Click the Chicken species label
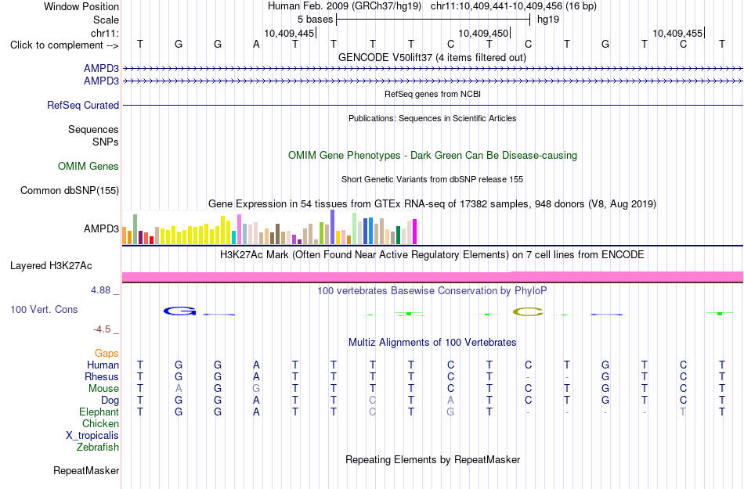 [x=100, y=423]
